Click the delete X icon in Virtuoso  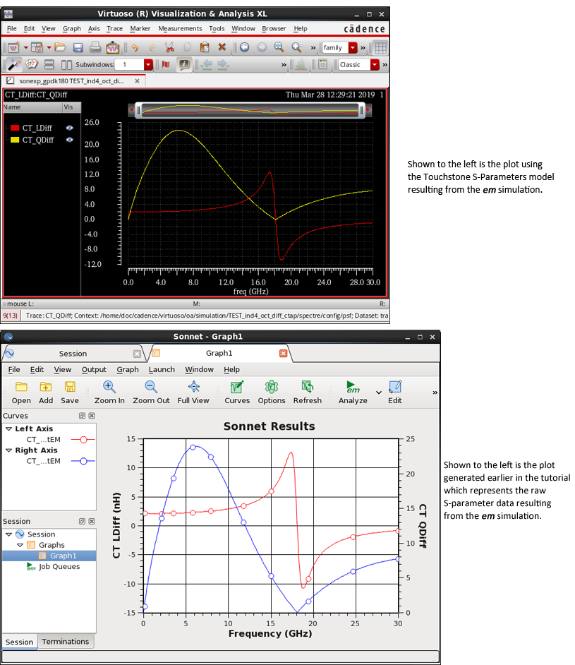222,47
